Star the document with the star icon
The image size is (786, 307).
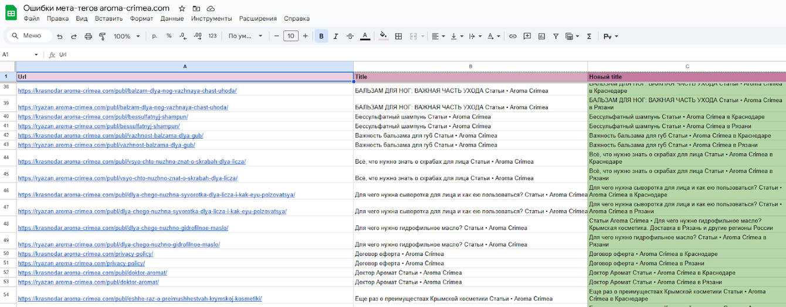pyautogui.click(x=182, y=8)
